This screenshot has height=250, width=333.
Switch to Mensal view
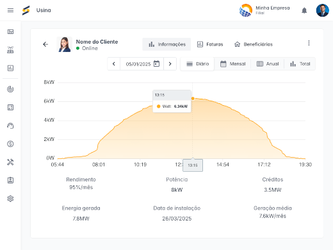232,64
